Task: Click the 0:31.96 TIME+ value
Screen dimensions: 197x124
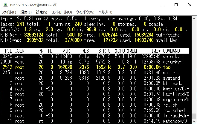Action: pyautogui.click(x=152, y=72)
